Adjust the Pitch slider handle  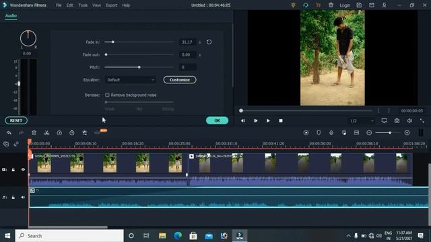pyautogui.click(x=139, y=67)
